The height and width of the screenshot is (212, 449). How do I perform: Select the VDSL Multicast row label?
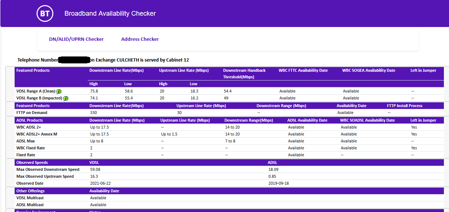[30, 198]
